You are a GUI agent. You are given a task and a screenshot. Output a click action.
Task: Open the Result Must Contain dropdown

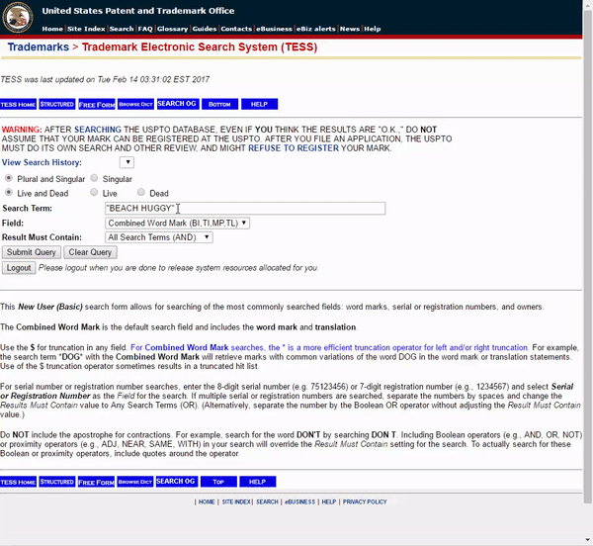(159, 237)
